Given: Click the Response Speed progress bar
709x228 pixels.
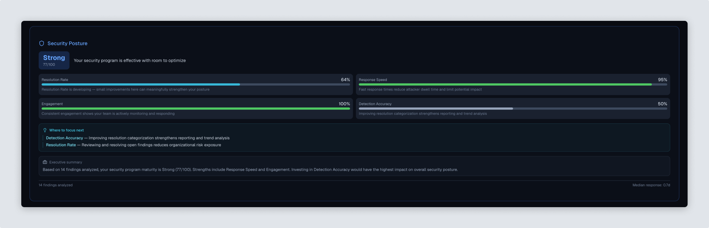Looking at the screenshot, I should (513, 84).
